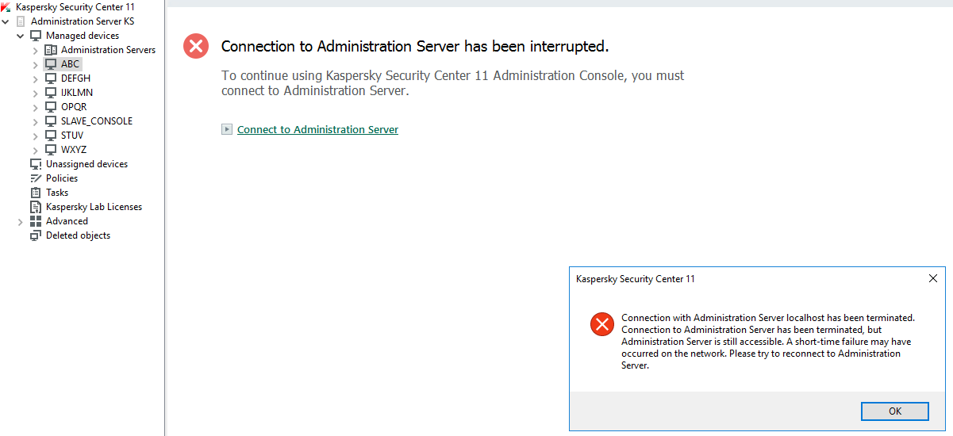
Task: Click the Advanced grid icon
Action: point(36,221)
